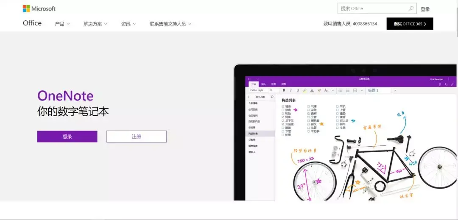Check the 车架 checkbox in the parts list

click(x=338, y=128)
